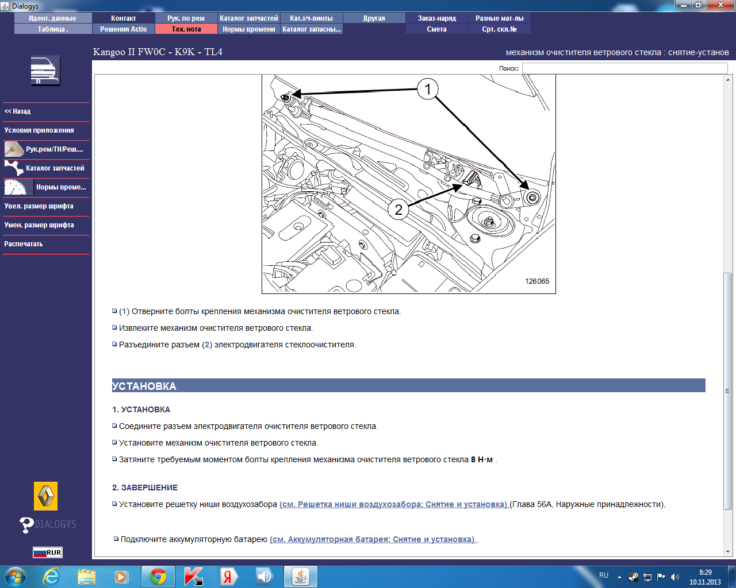Image resolution: width=736 pixels, height=588 pixels.
Task: Open the Контакт tab
Action: click(x=124, y=18)
